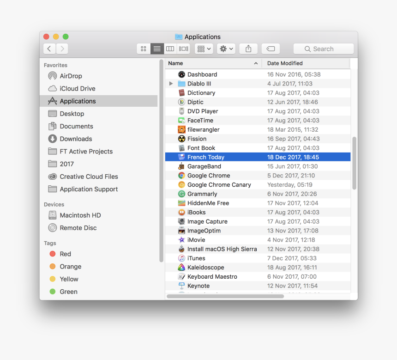397x360 pixels.
Task: Open Downloads in the sidebar
Action: [x=98, y=139]
